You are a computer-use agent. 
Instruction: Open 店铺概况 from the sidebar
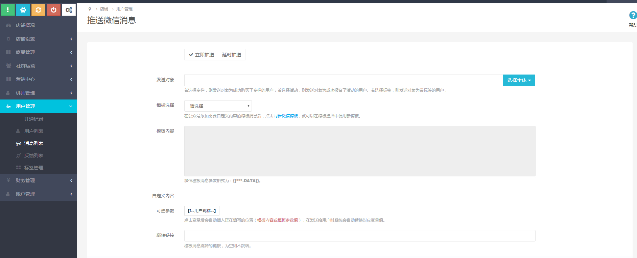point(25,25)
